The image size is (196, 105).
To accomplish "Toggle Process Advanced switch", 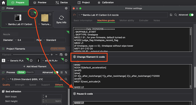I will pyautogui.click(x=56, y=72).
